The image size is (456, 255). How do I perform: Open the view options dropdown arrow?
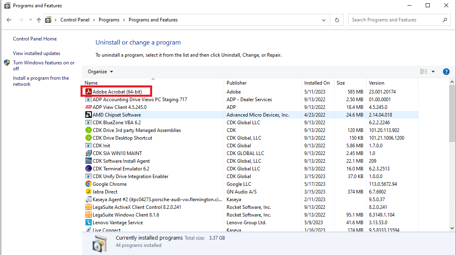click(433, 72)
